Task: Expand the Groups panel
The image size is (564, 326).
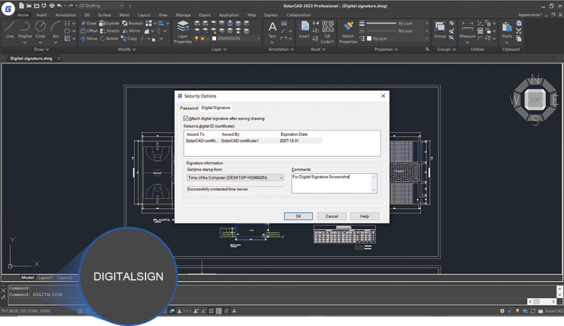Action: (446, 50)
